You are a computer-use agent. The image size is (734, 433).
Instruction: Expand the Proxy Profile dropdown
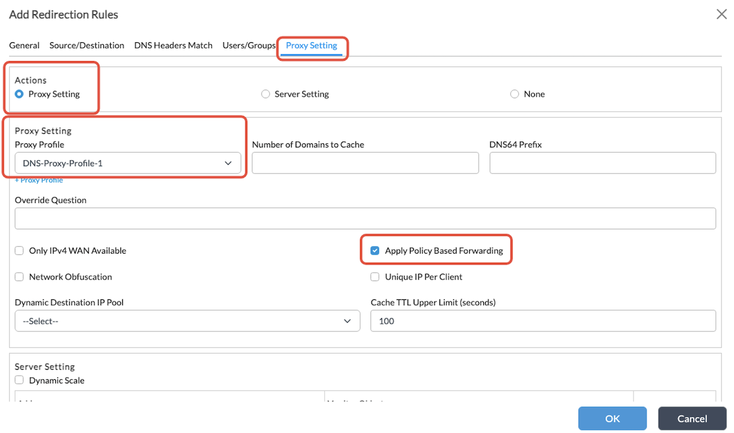(x=127, y=163)
